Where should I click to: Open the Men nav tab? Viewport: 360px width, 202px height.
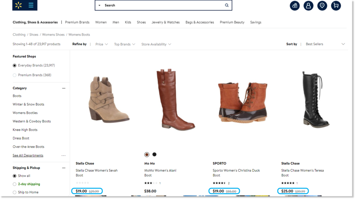tap(116, 22)
